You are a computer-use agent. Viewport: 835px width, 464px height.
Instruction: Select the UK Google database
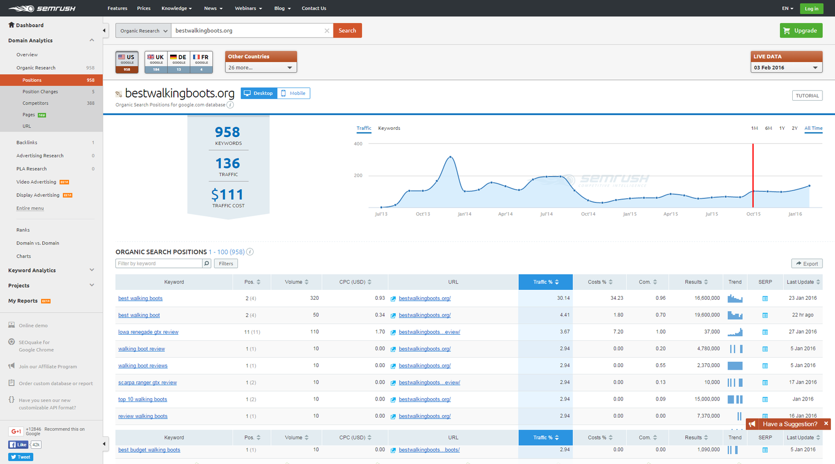coord(156,62)
